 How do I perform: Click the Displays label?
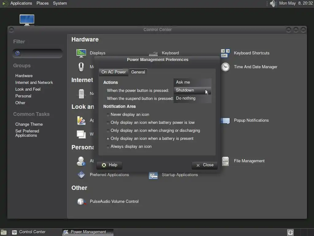click(98, 53)
